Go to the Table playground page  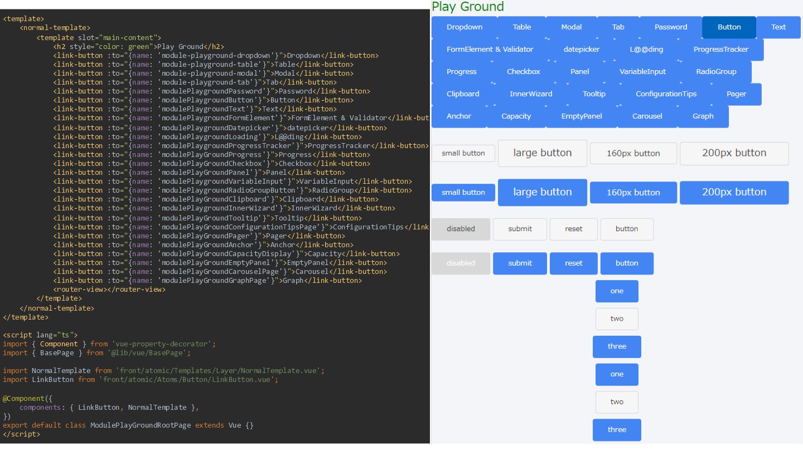(x=522, y=27)
